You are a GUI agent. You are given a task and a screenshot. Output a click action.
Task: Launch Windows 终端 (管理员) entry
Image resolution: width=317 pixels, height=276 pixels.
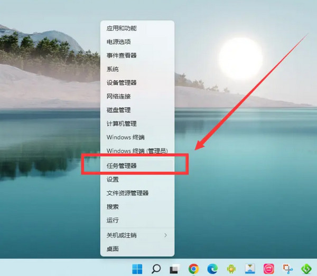pos(137,151)
